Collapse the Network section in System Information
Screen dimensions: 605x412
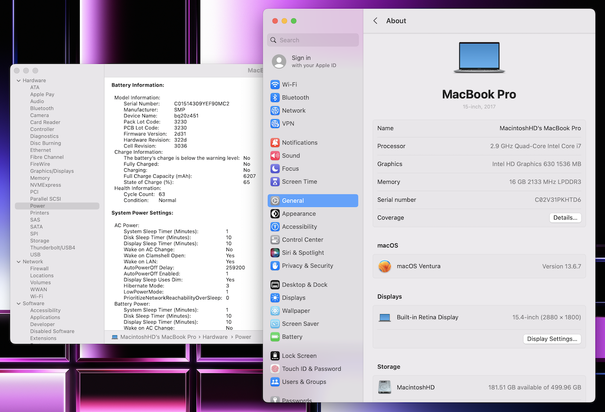pyautogui.click(x=18, y=262)
